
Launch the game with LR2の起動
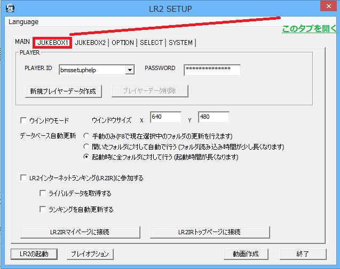[34, 254]
